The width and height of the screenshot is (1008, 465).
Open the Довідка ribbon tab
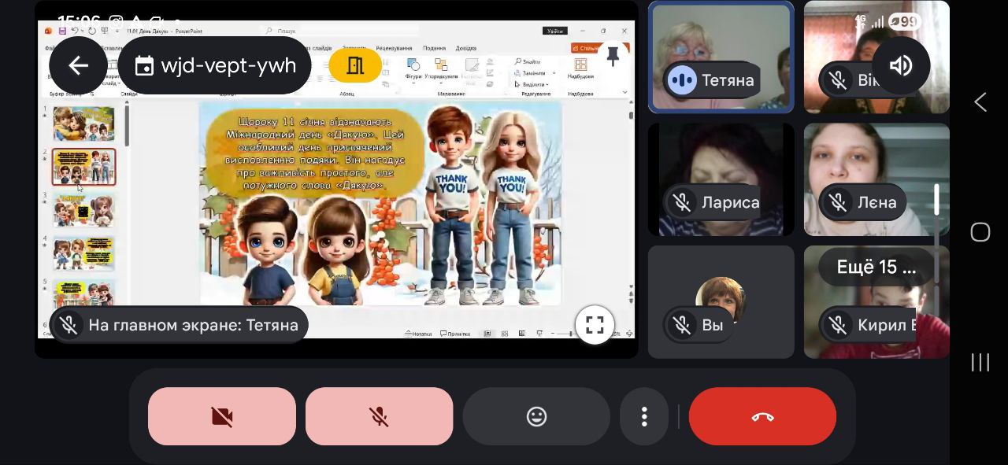click(465, 48)
